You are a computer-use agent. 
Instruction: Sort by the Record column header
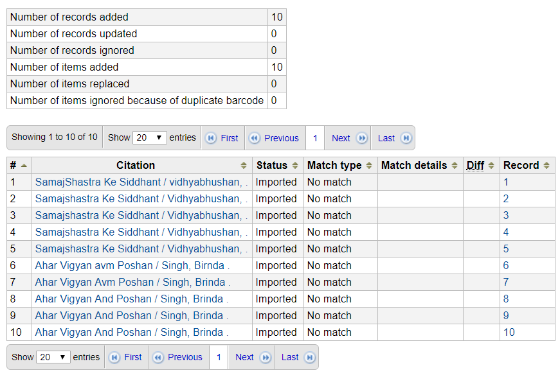pyautogui.click(x=527, y=166)
